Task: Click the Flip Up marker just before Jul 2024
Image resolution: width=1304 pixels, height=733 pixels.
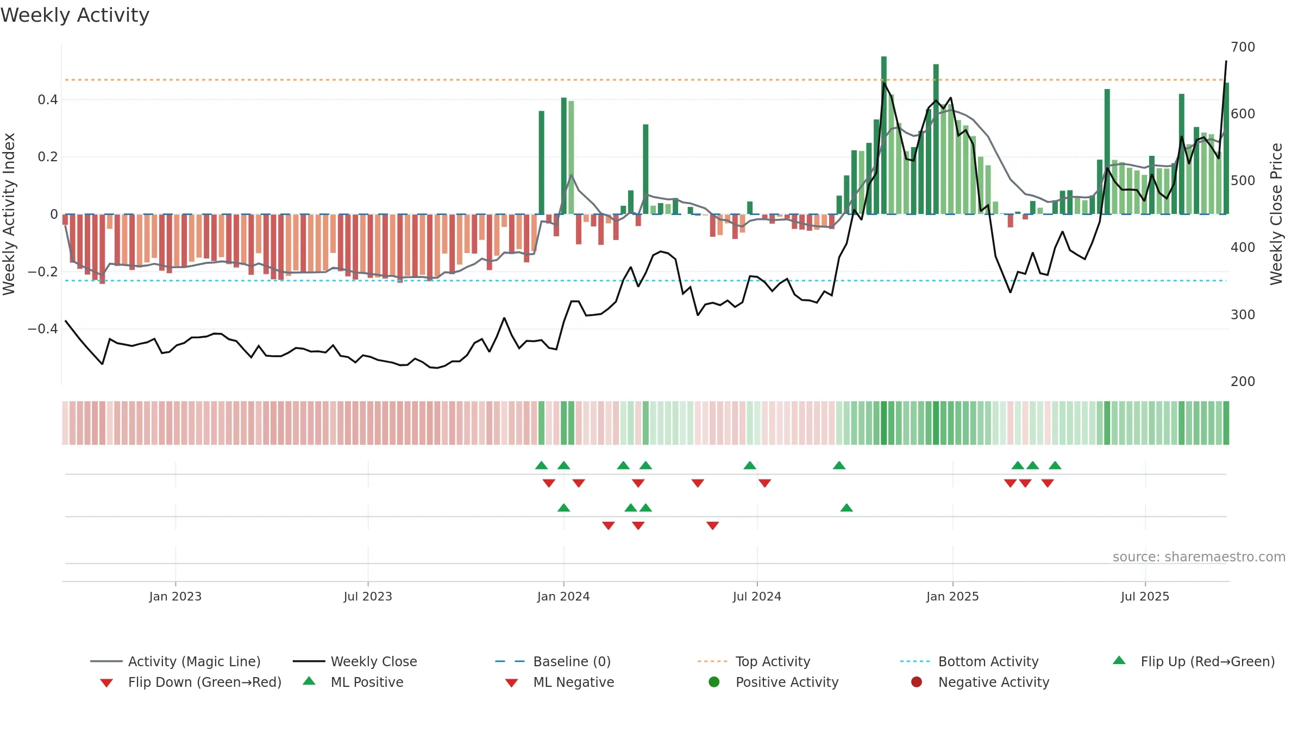Action: 750,465
